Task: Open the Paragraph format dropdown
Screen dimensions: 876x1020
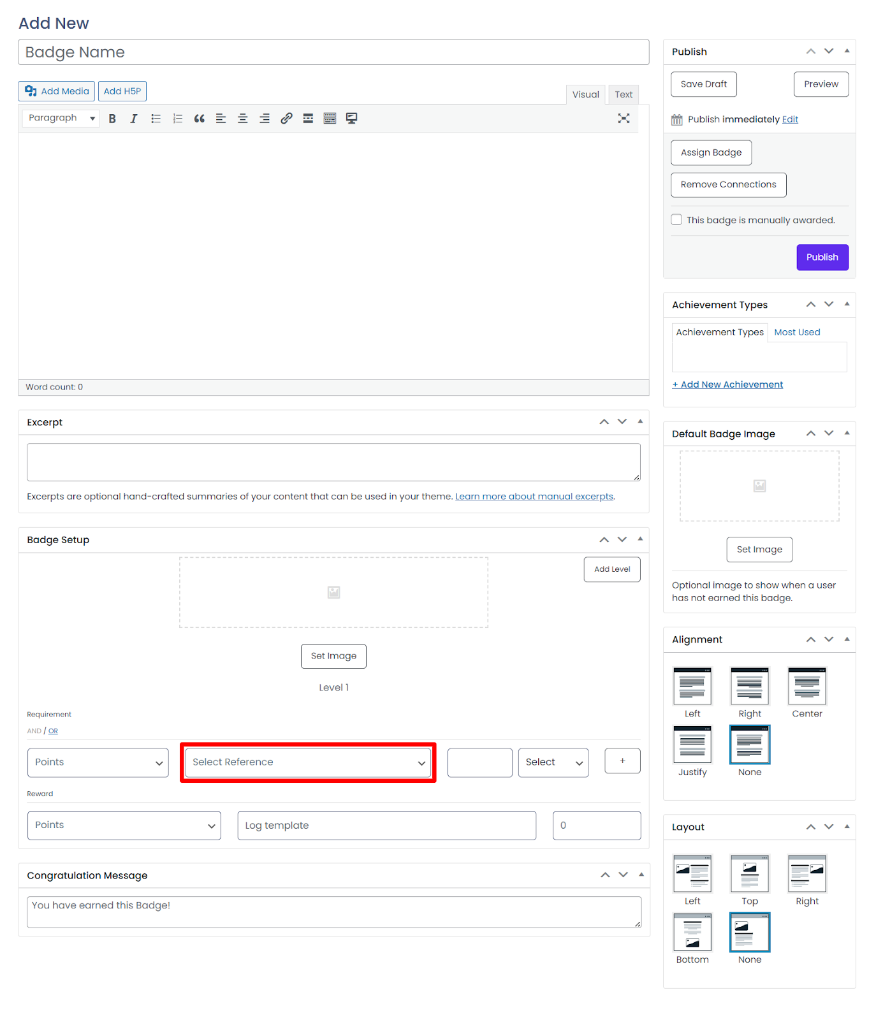Action: click(x=61, y=119)
